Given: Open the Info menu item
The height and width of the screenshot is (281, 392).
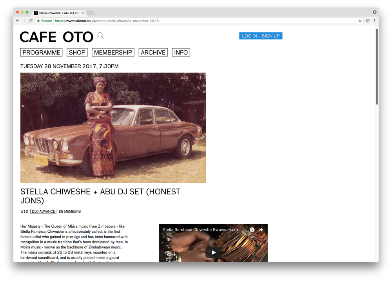Looking at the screenshot, I should 181,52.
